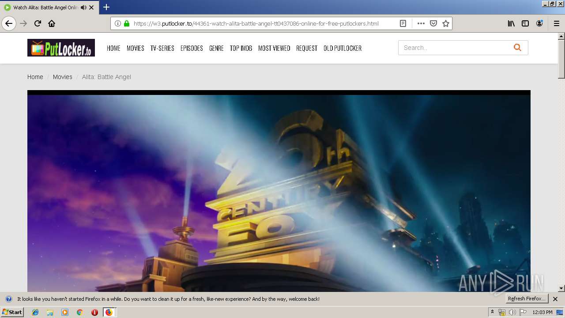Open file explorer folder in taskbar
The width and height of the screenshot is (565, 318).
50,312
